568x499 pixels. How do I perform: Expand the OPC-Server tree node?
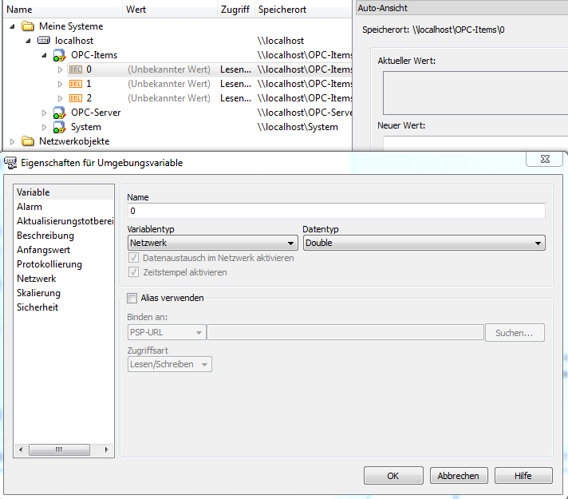(x=44, y=113)
